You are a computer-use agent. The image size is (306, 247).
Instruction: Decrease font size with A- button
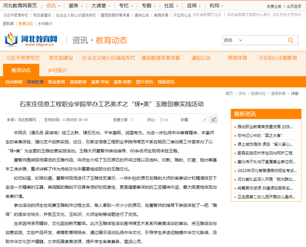205,119
